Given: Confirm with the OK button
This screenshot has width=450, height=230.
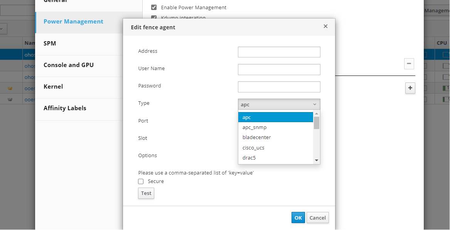Looking at the screenshot, I should (298, 218).
